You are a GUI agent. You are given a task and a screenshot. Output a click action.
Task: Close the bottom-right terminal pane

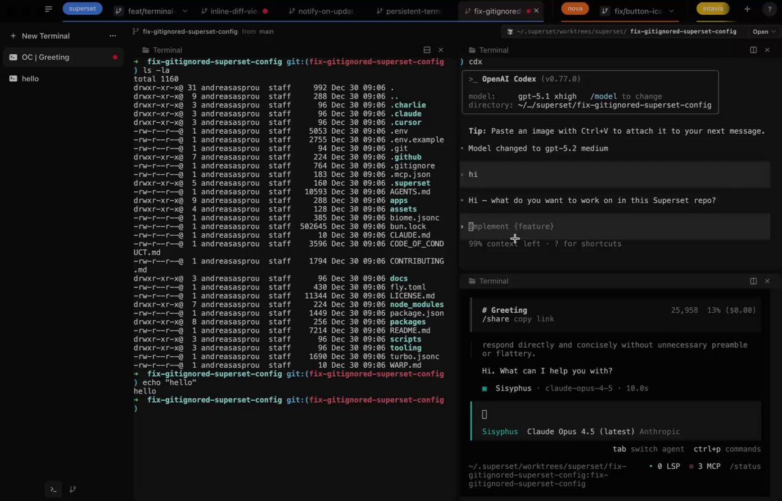(x=767, y=281)
